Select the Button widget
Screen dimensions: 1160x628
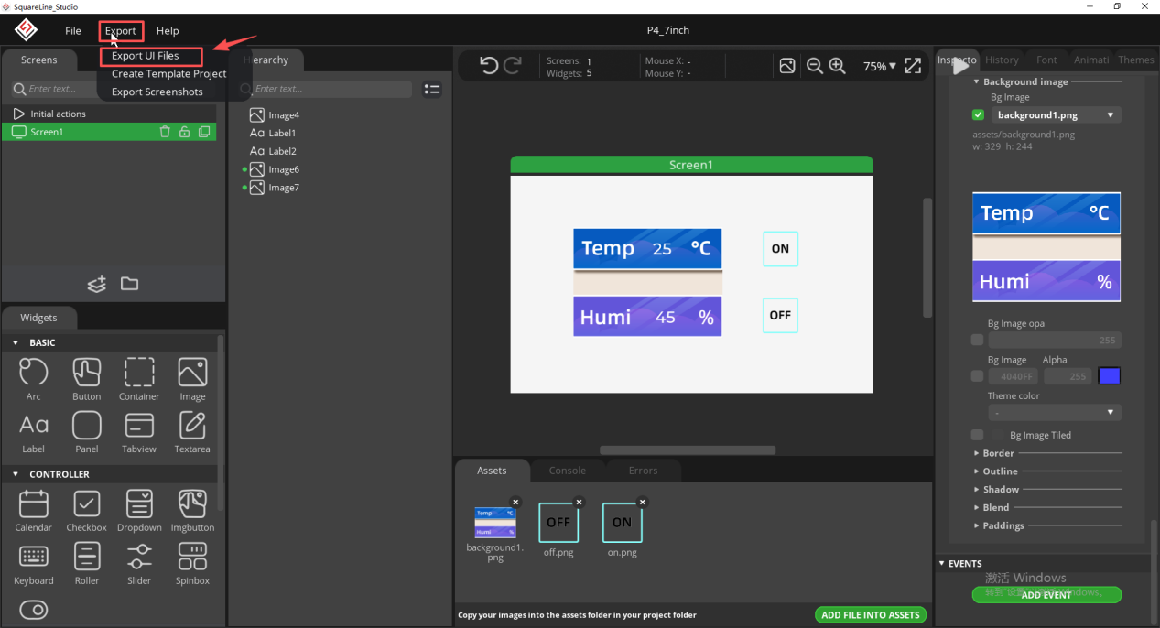pos(87,378)
